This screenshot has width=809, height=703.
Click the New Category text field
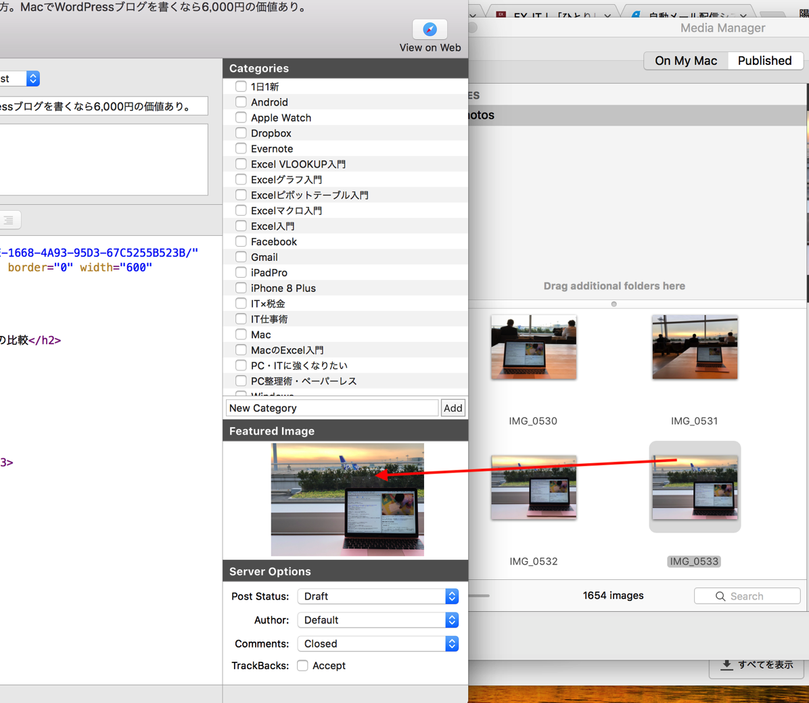pyautogui.click(x=332, y=408)
